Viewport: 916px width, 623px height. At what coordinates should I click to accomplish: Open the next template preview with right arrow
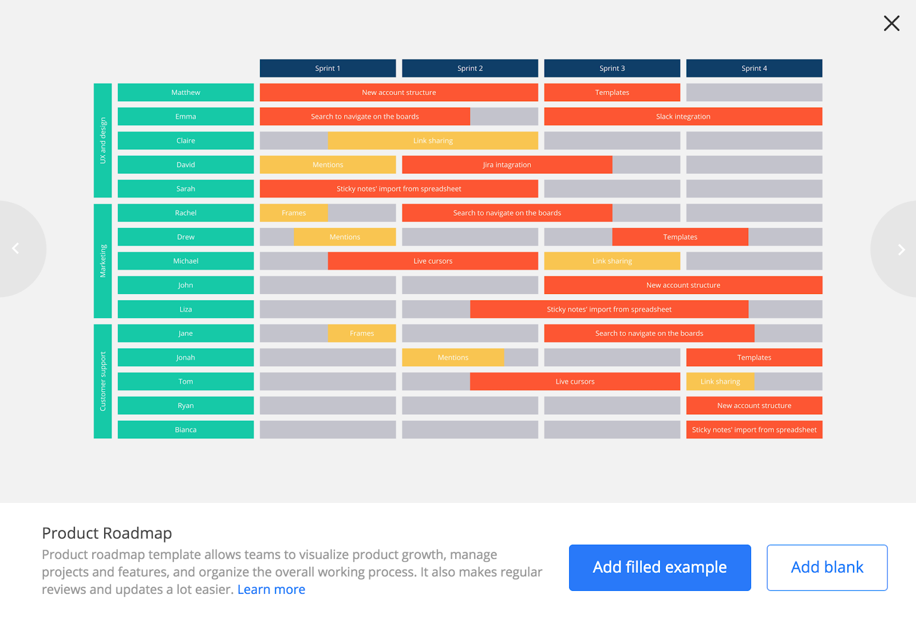[901, 249]
